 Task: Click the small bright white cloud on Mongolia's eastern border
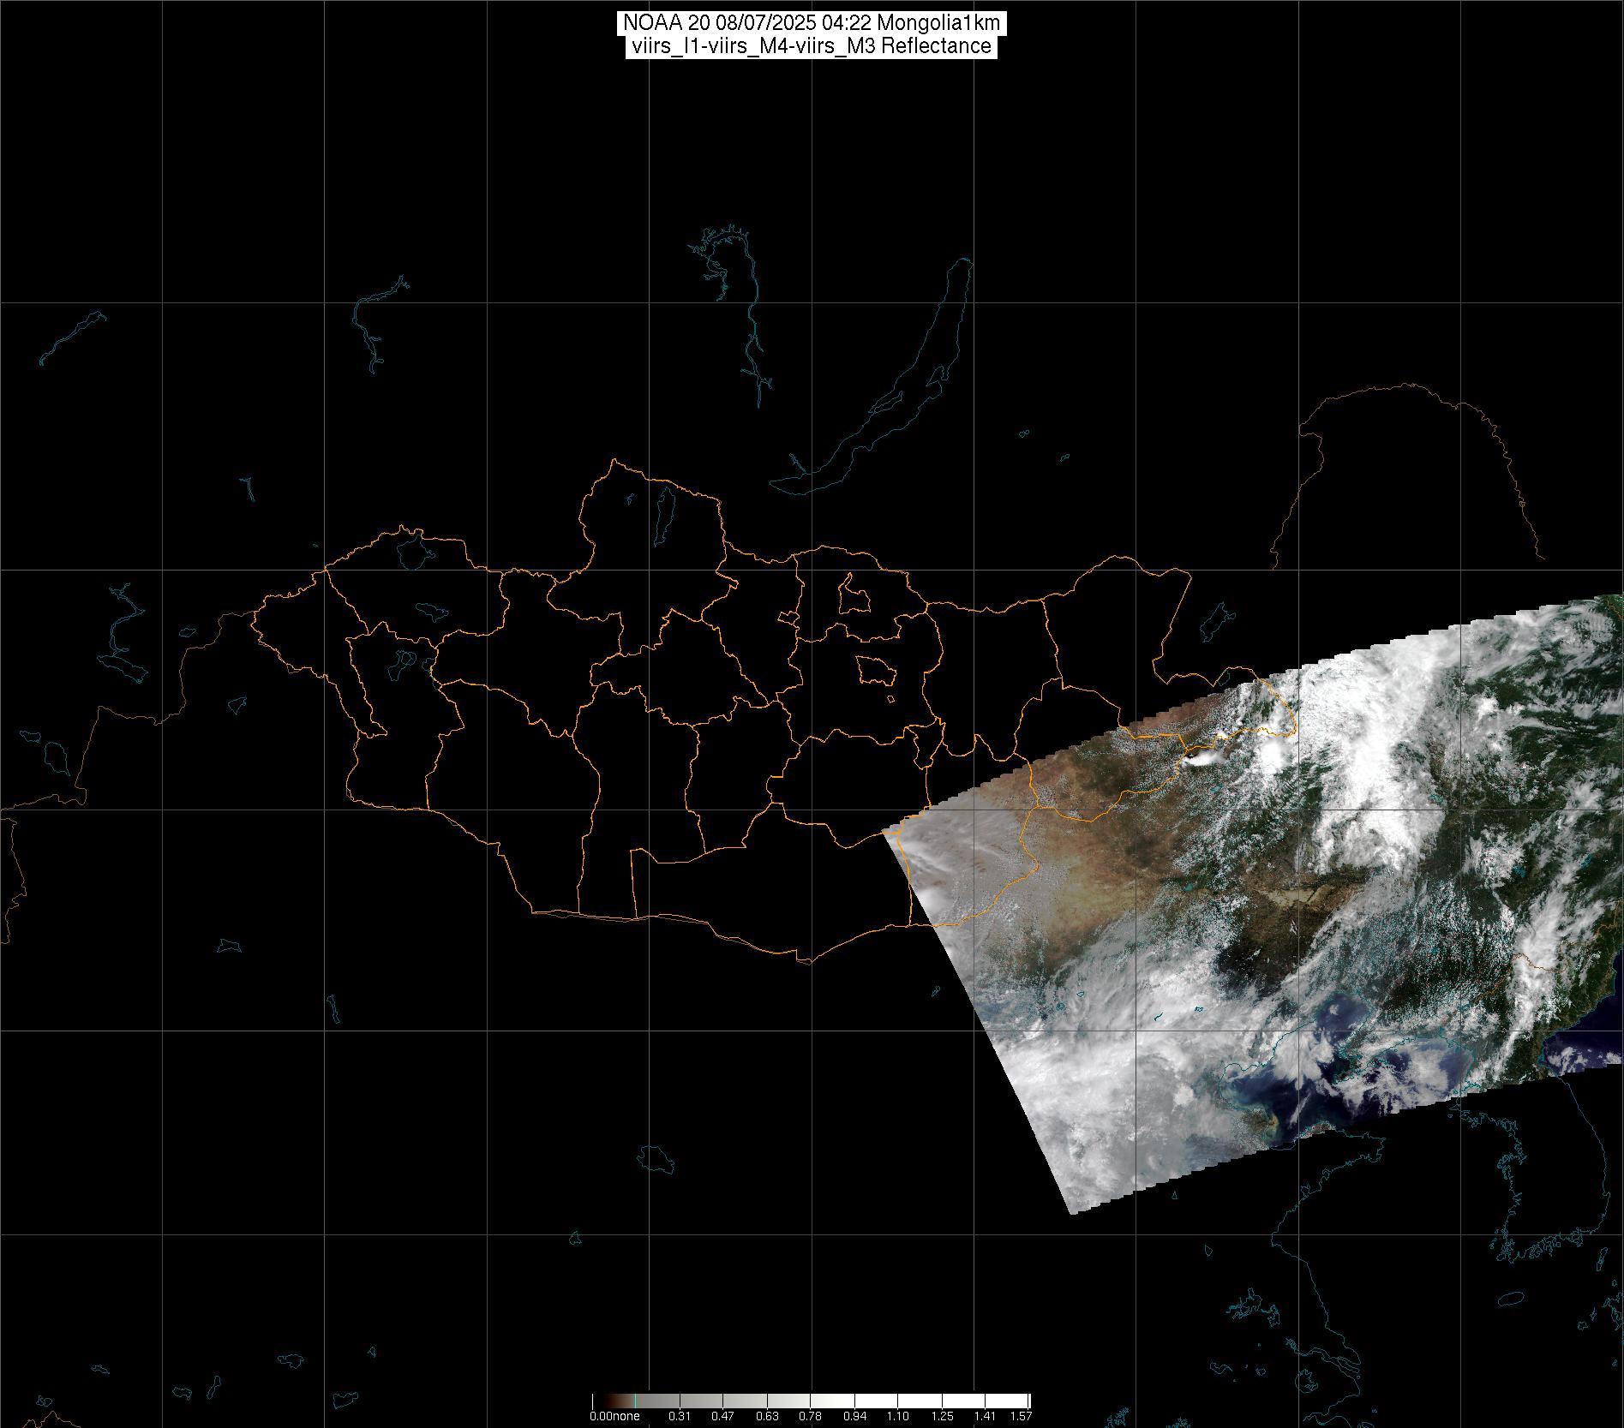1204,758
